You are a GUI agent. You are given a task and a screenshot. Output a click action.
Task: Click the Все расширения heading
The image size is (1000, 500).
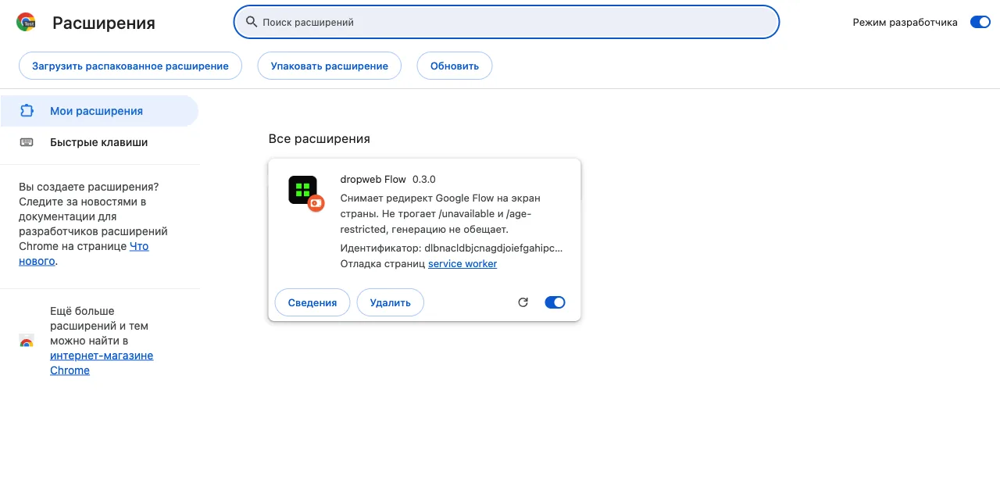pyautogui.click(x=320, y=138)
